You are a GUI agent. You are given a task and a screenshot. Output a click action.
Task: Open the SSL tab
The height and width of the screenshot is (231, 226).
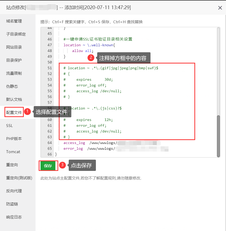click(x=9, y=126)
